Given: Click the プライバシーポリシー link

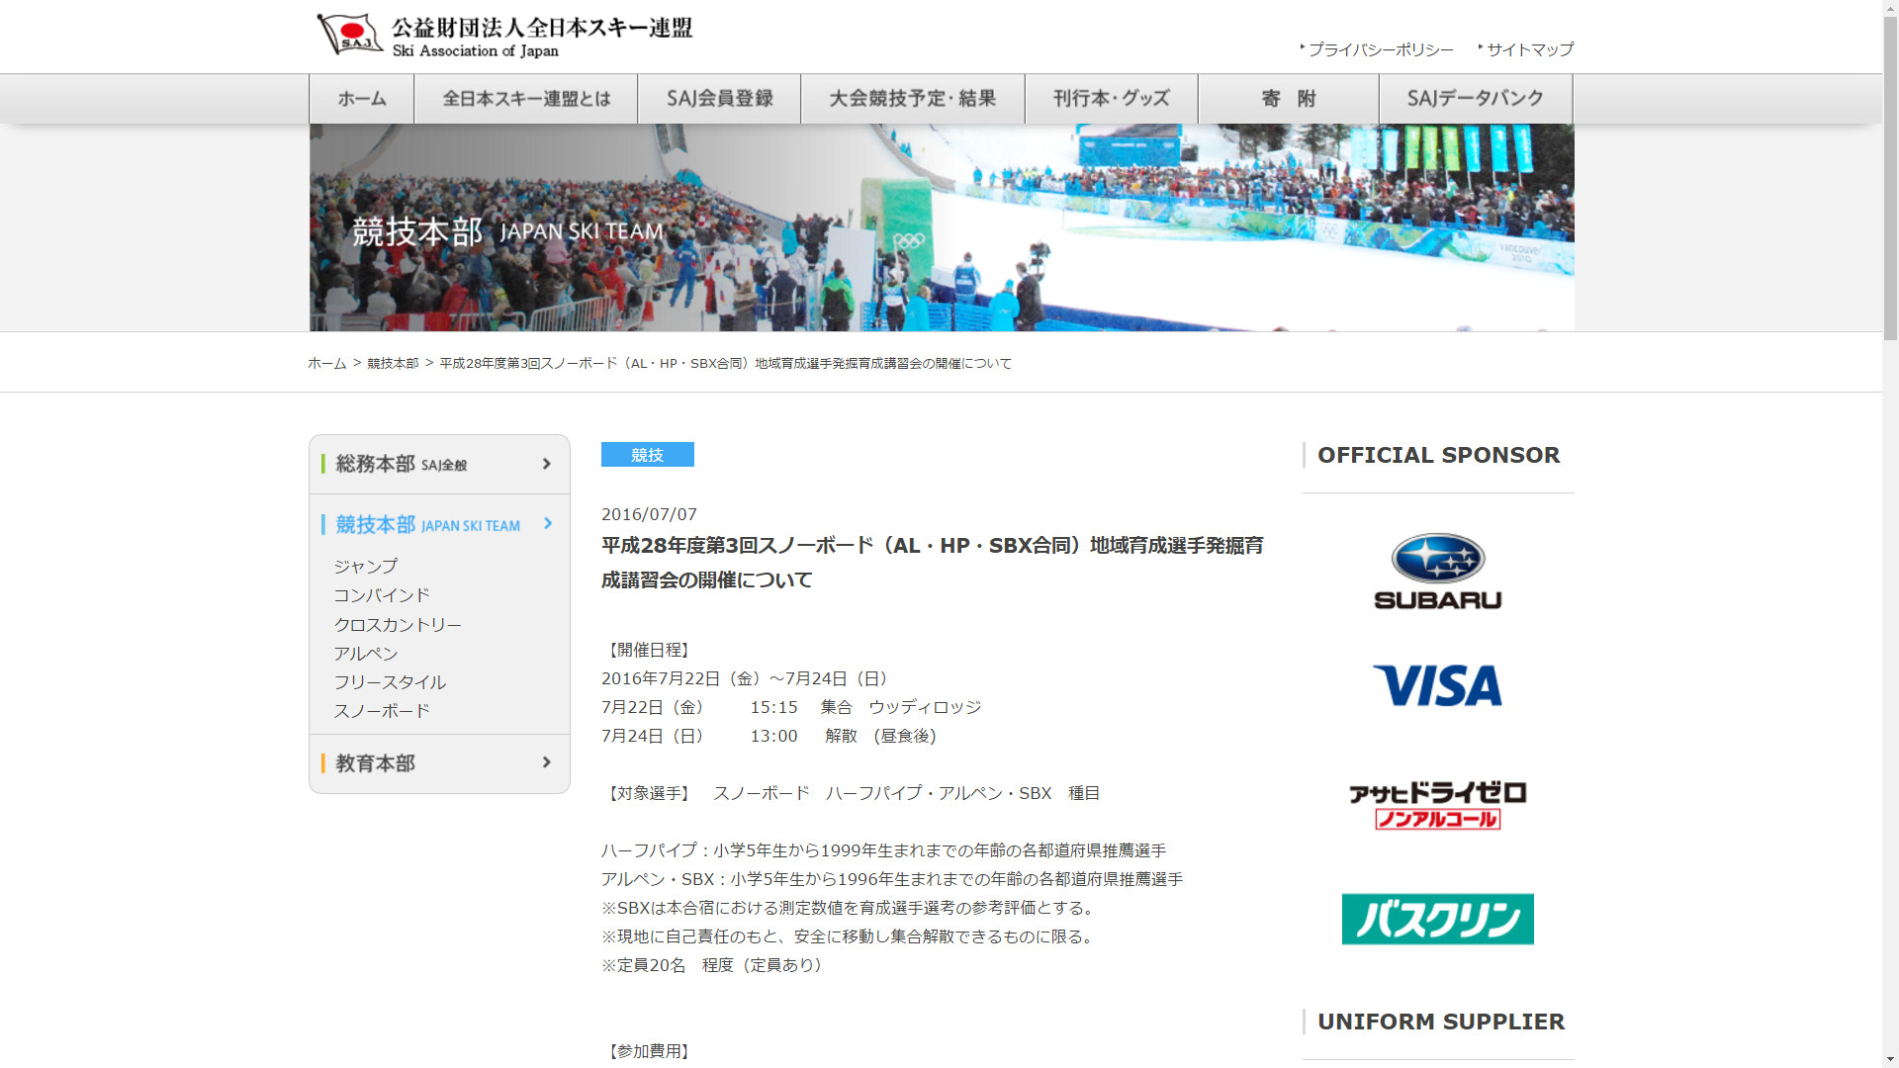Looking at the screenshot, I should [1380, 49].
